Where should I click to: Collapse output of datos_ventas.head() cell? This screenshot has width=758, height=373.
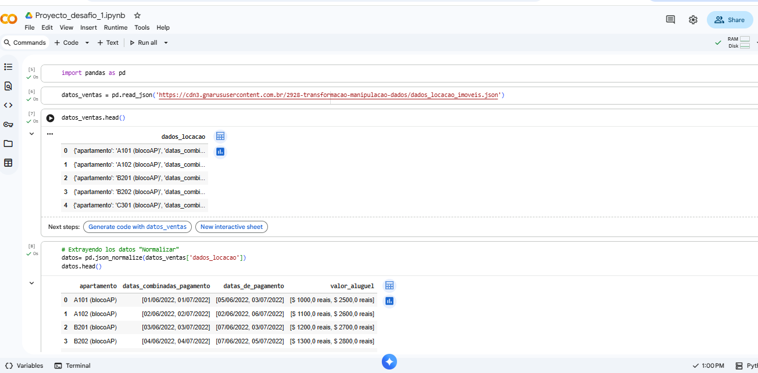click(x=31, y=134)
